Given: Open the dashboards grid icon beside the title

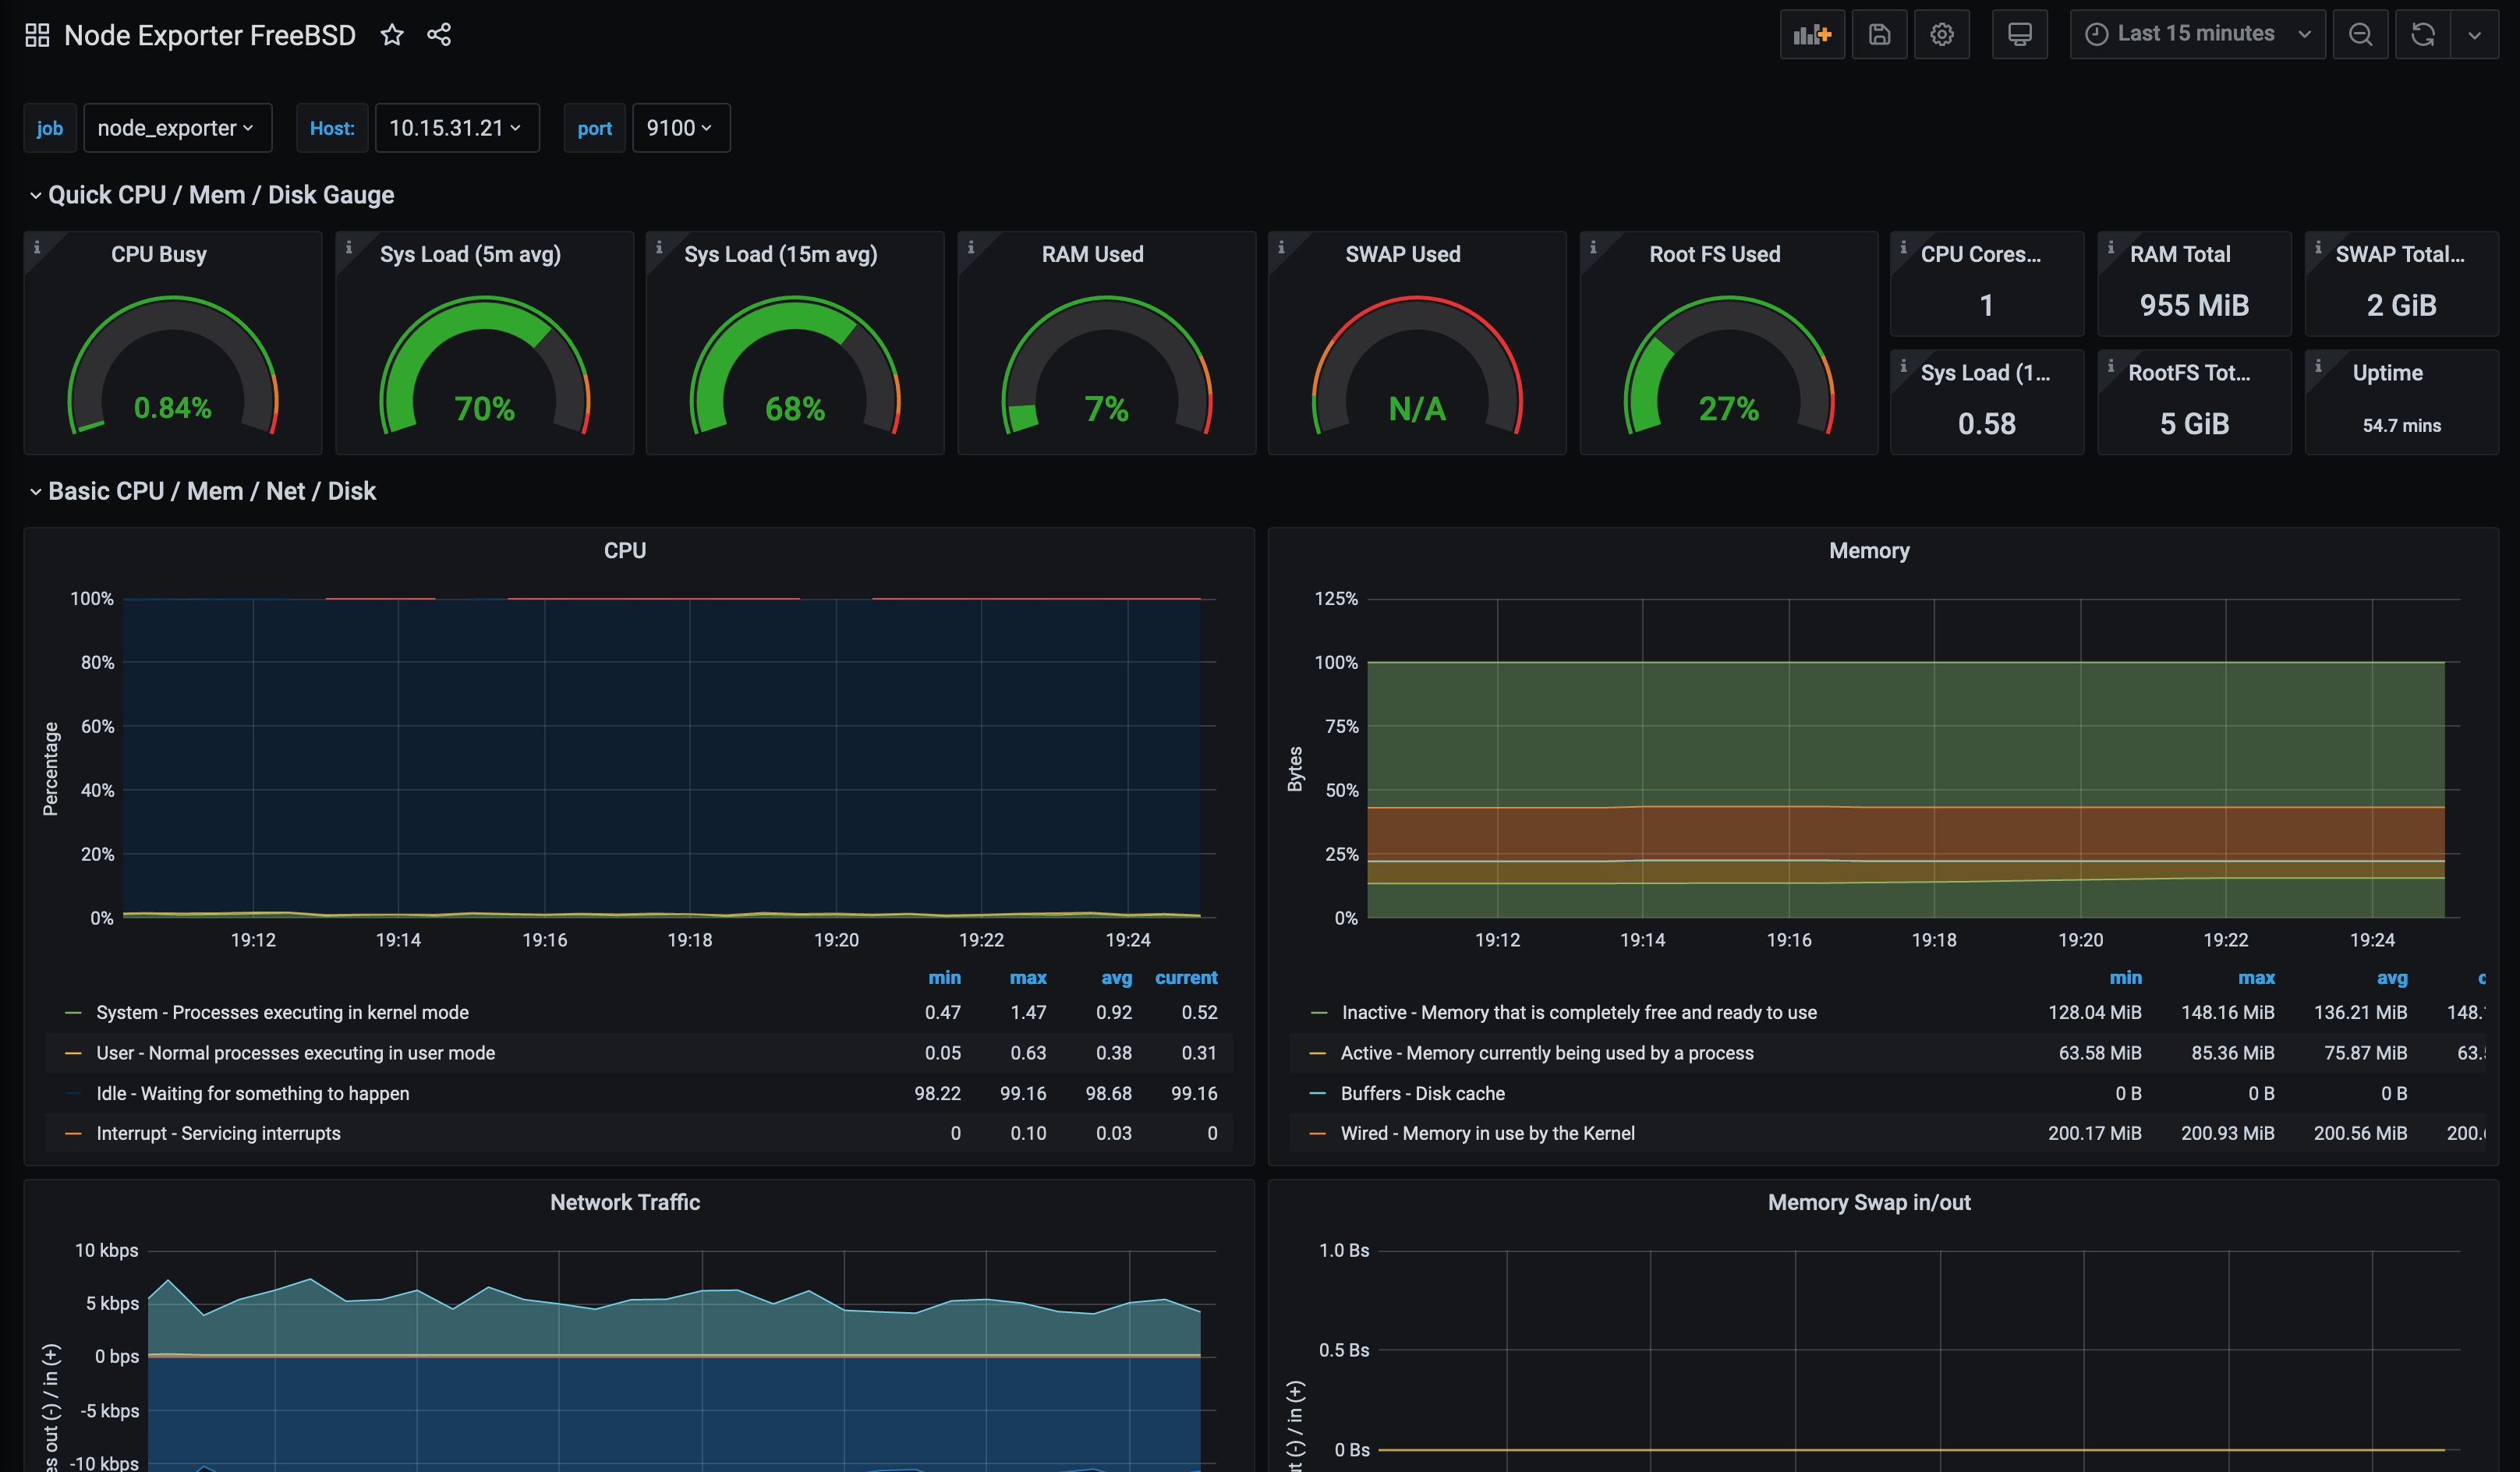Looking at the screenshot, I should 36,33.
